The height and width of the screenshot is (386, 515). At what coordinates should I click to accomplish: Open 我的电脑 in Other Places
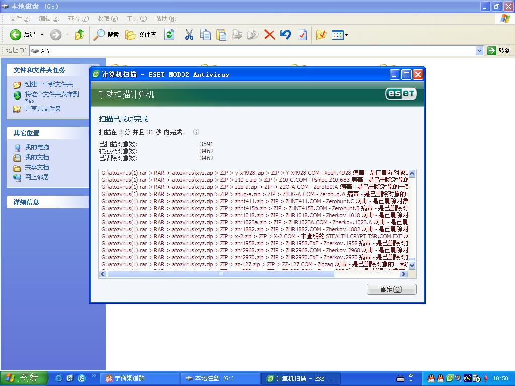(x=37, y=147)
